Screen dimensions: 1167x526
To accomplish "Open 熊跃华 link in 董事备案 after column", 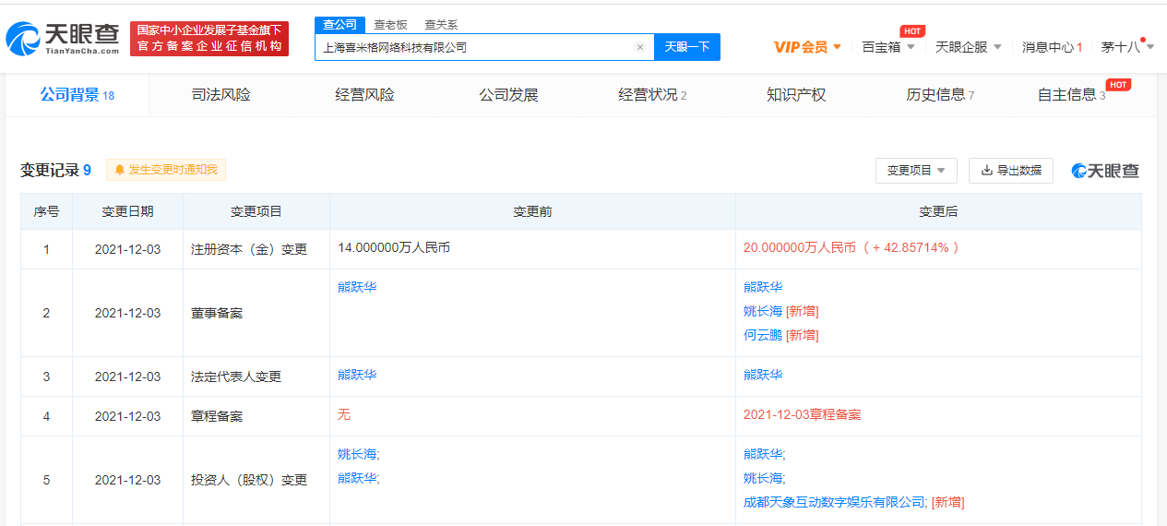I will tap(763, 287).
